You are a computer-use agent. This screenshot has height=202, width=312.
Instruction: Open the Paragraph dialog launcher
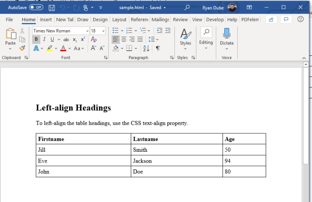(x=172, y=58)
